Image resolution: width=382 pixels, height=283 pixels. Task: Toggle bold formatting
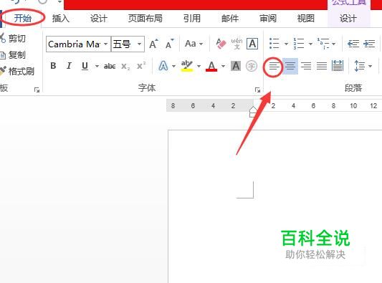53,66
